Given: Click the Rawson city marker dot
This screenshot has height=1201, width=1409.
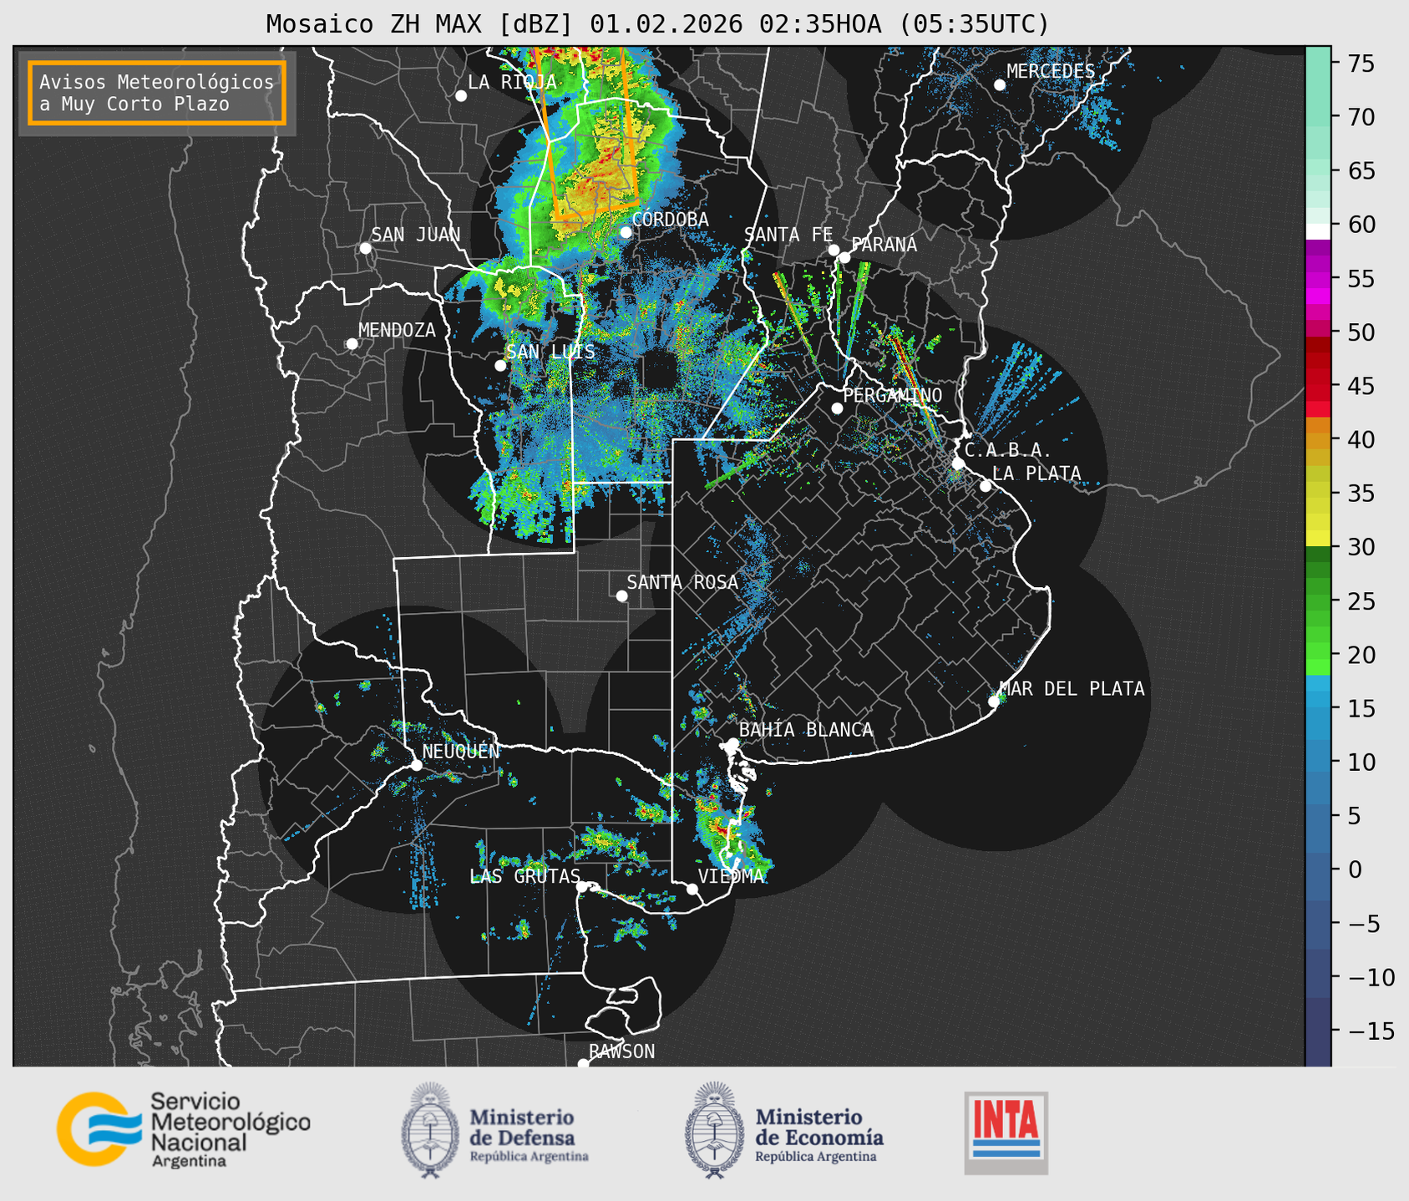Looking at the screenshot, I should point(583,1064).
